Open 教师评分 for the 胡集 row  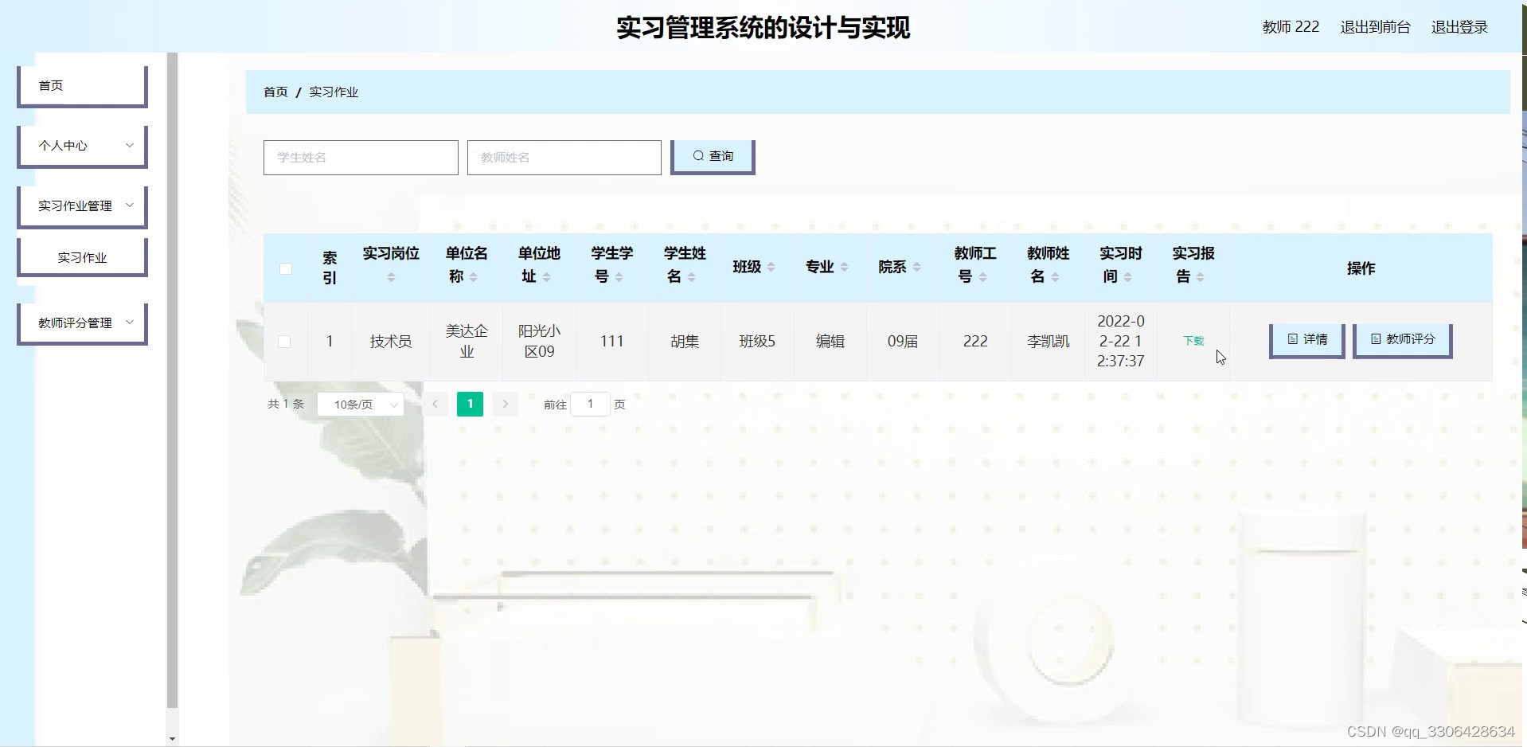coord(1403,340)
